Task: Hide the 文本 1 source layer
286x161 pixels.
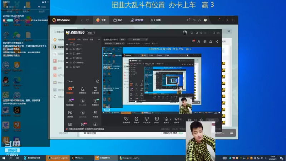Action: [x=67, y=44]
